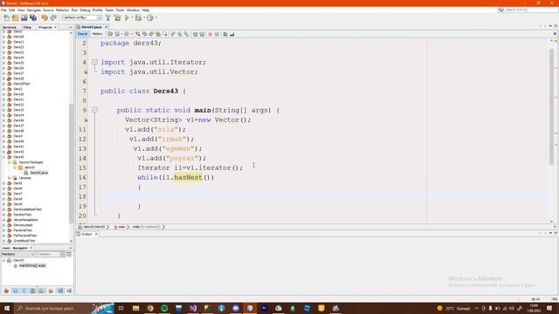Select Ders43.java in the project tree

[38, 173]
